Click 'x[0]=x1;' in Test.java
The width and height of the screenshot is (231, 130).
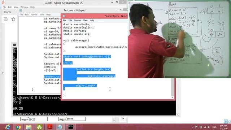[50, 67]
